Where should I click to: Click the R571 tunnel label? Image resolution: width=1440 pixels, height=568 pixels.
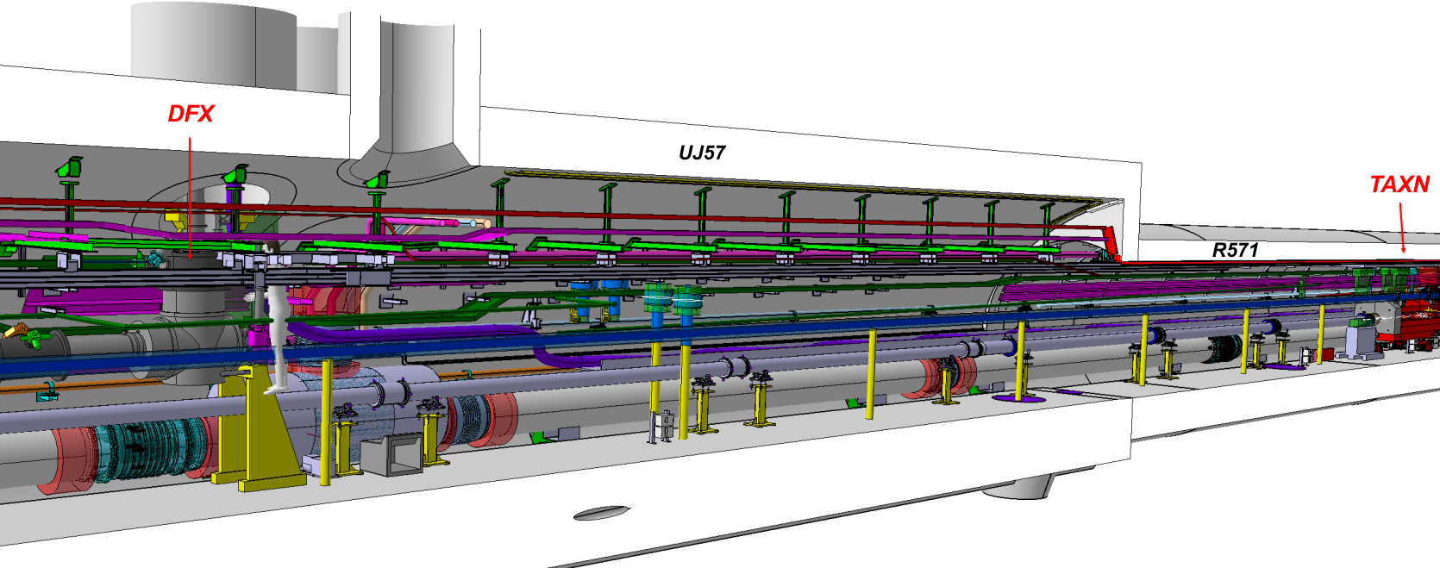point(1236,250)
